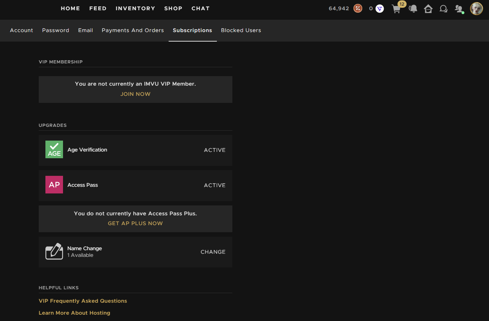The image size is (489, 321).
Task: Click the Name Change pencil icon
Action: [54, 252]
